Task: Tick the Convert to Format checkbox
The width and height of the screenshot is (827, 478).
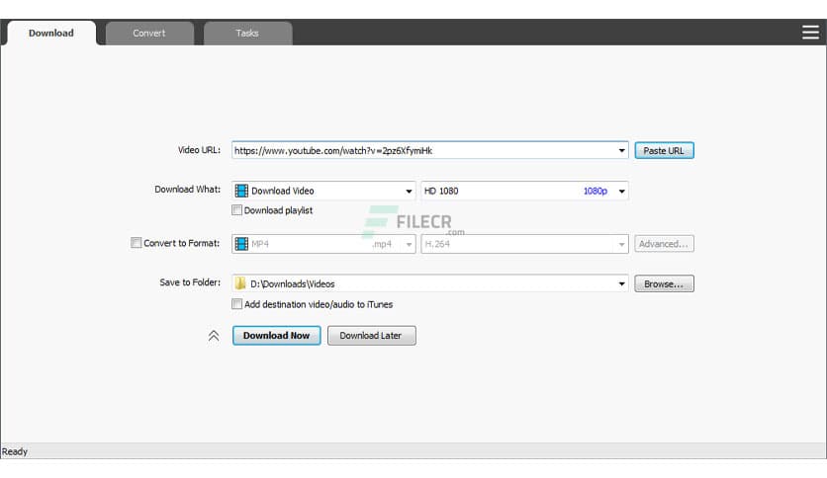Action: [137, 243]
